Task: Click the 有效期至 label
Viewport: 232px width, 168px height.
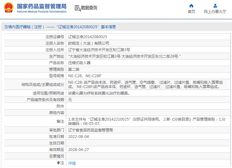Action: pyautogui.click(x=57, y=149)
